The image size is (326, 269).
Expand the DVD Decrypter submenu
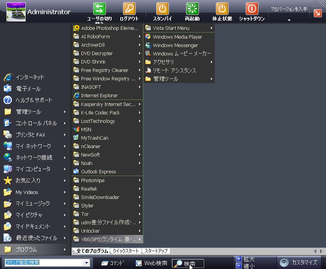(x=107, y=53)
